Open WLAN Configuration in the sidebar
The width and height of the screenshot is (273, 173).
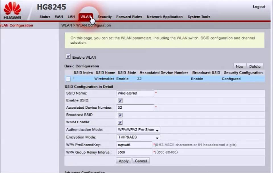(16, 25)
